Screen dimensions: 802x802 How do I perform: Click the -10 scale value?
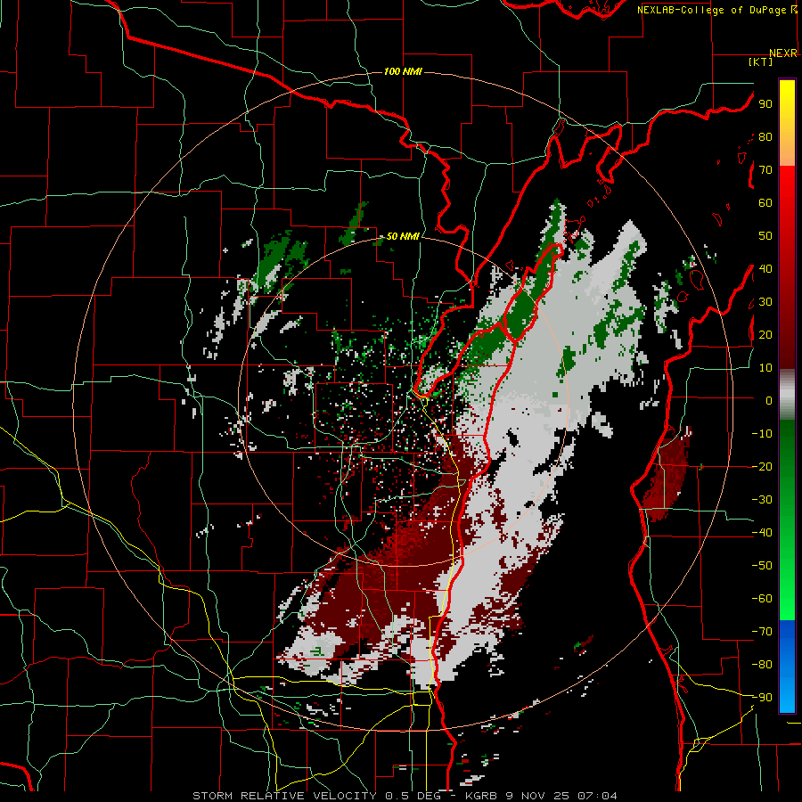point(762,434)
